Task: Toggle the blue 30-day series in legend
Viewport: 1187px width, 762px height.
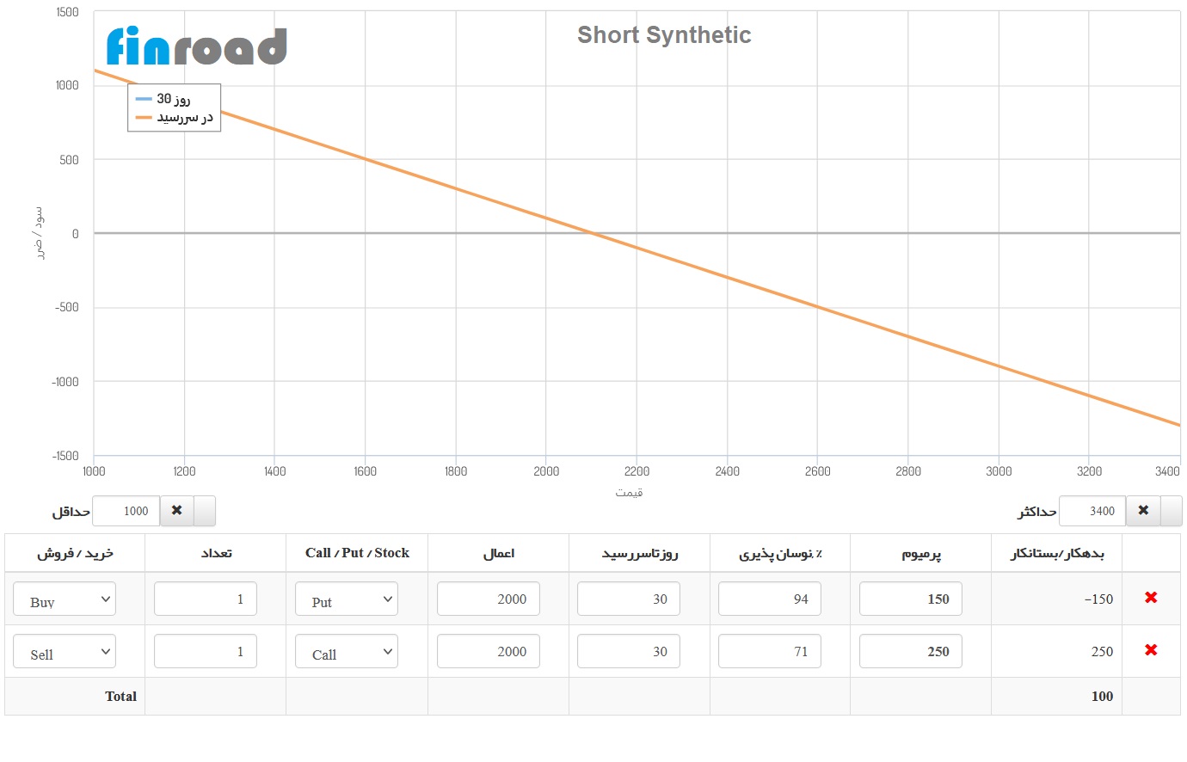Action: pos(173,99)
